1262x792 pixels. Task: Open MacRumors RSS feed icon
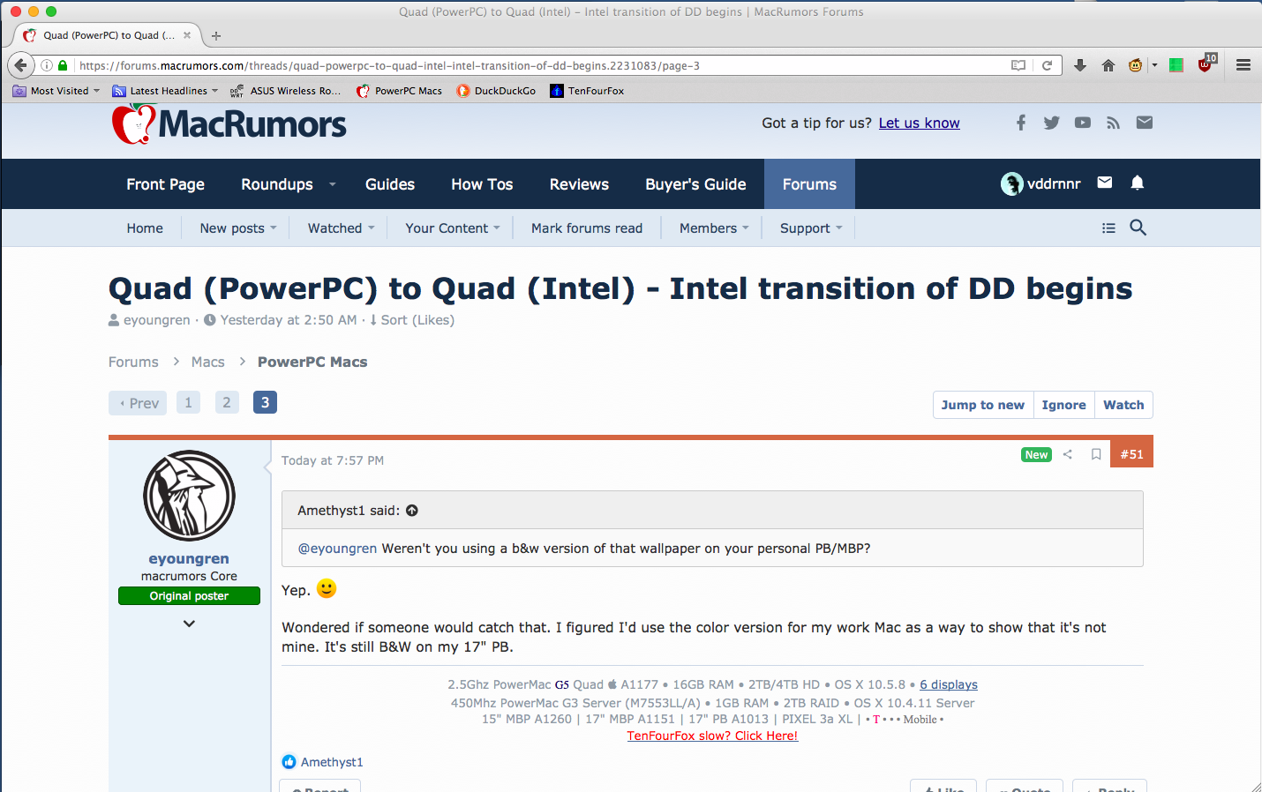pos(1113,123)
